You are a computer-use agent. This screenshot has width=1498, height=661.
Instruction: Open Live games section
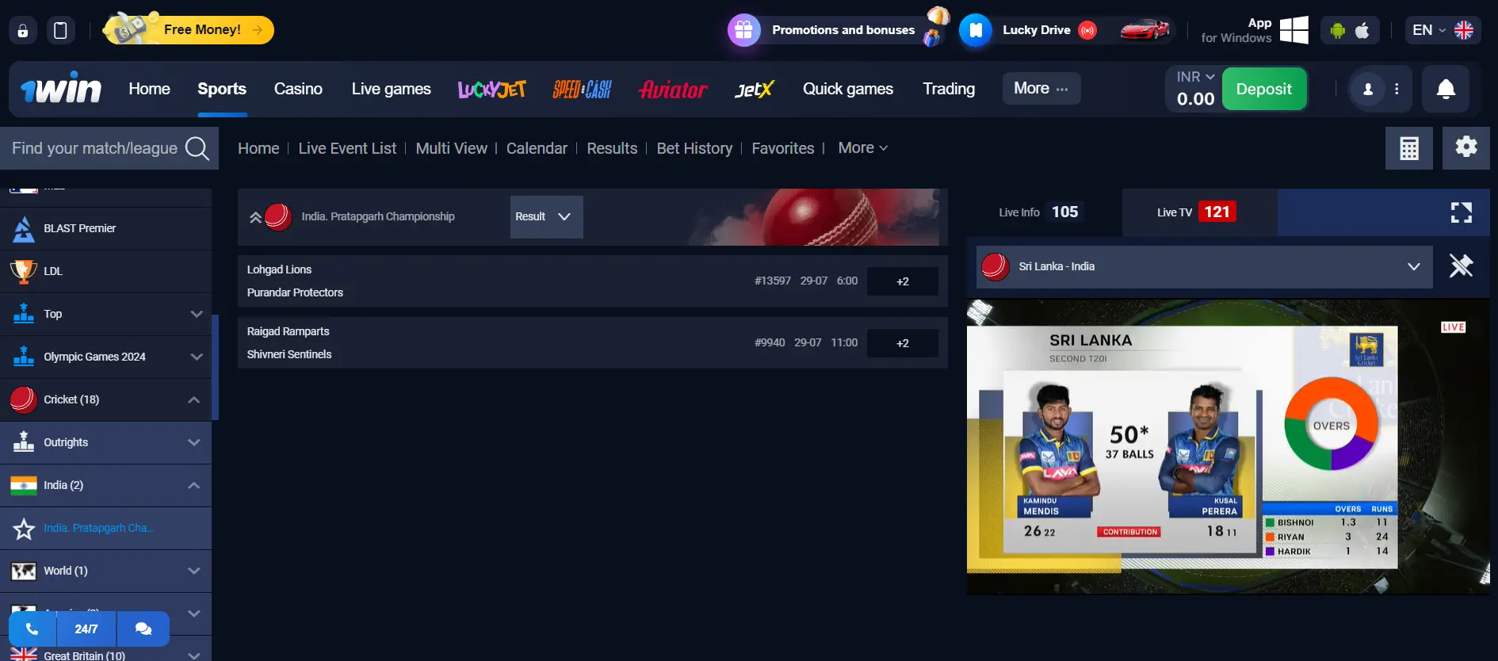(391, 89)
